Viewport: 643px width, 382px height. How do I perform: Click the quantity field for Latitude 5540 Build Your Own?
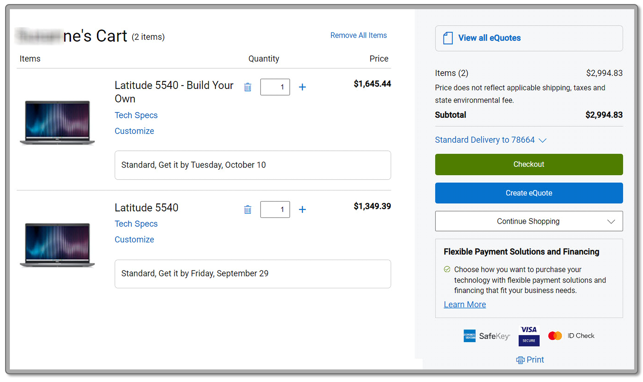click(x=275, y=87)
